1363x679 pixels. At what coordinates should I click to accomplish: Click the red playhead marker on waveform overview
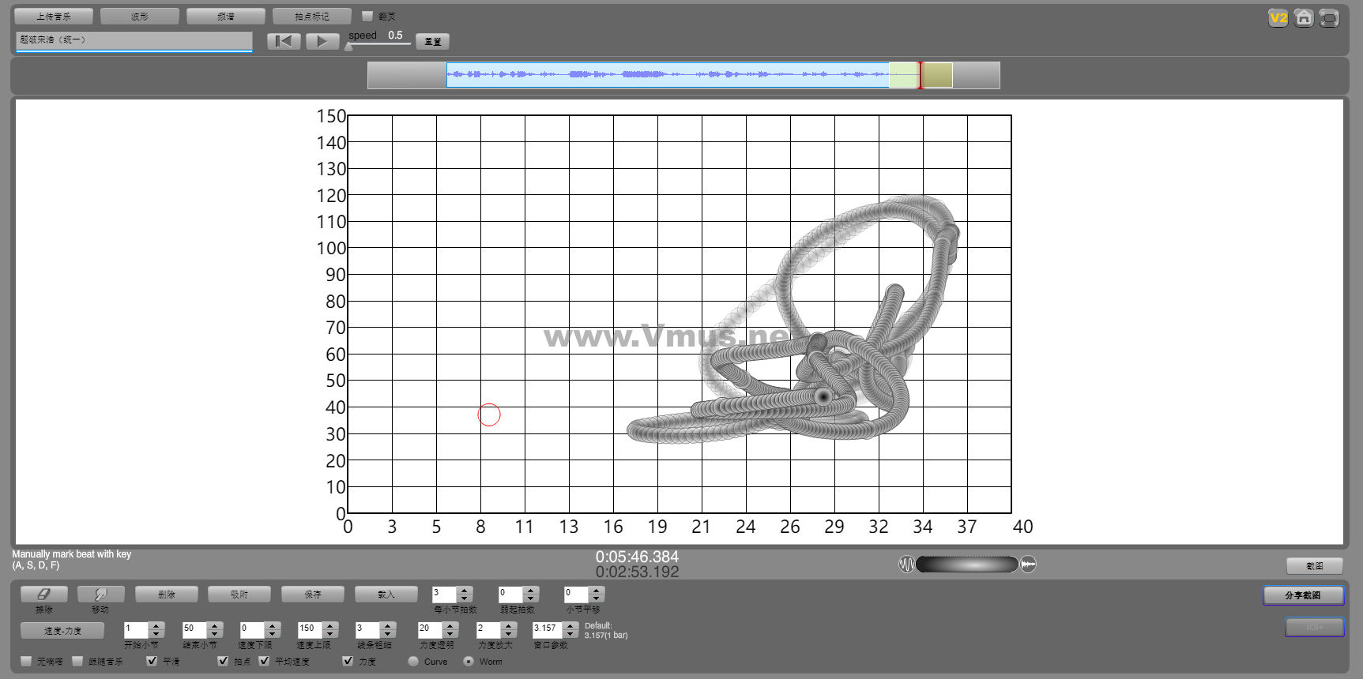920,75
